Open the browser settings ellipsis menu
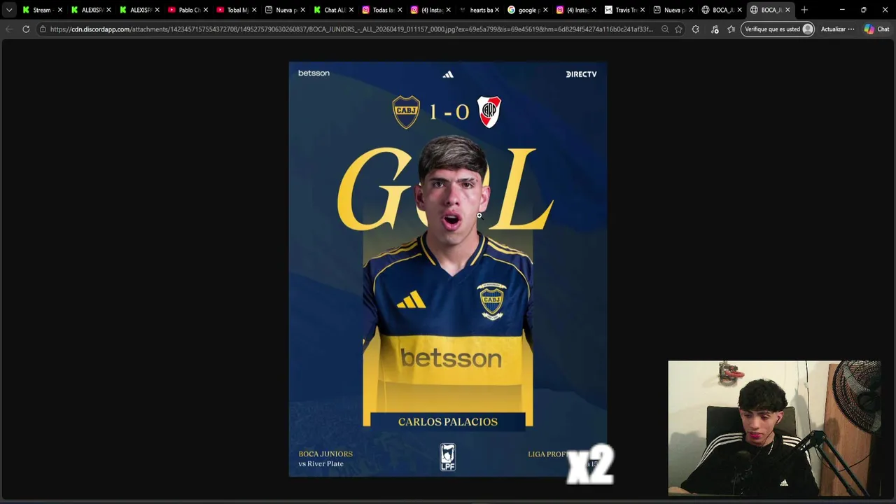 (x=851, y=29)
